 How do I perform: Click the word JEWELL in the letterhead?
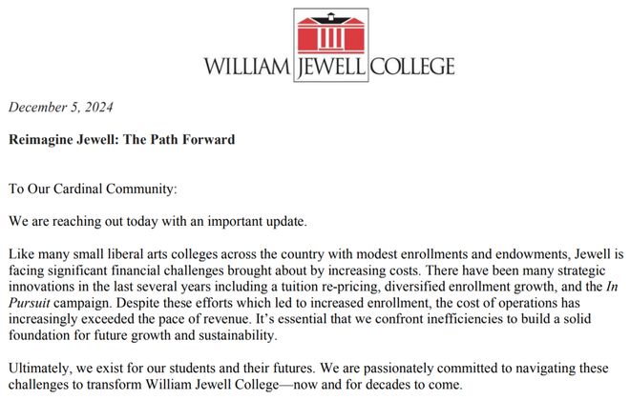click(x=330, y=68)
